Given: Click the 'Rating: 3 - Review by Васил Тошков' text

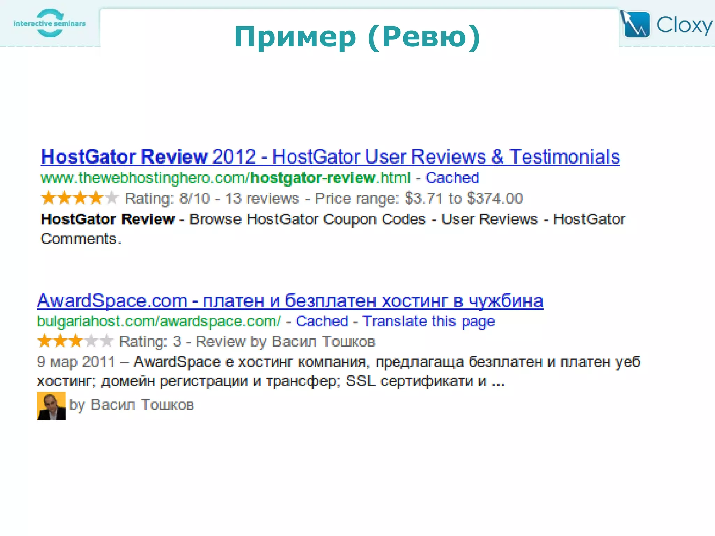Looking at the screenshot, I should pos(247,342).
